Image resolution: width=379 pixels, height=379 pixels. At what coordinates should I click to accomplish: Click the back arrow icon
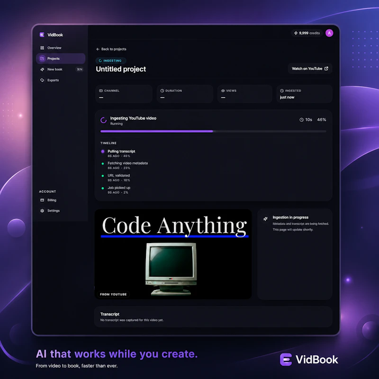(98, 49)
